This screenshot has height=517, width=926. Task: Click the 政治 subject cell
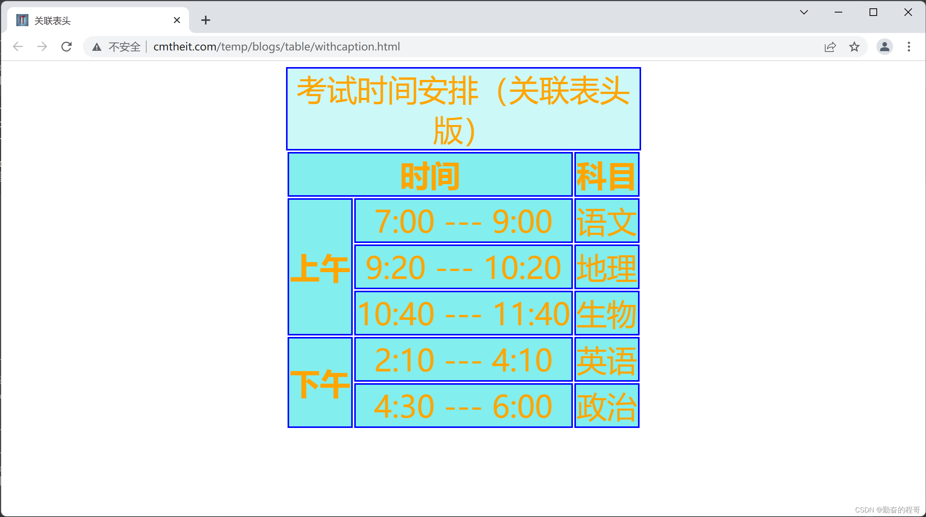click(x=607, y=406)
